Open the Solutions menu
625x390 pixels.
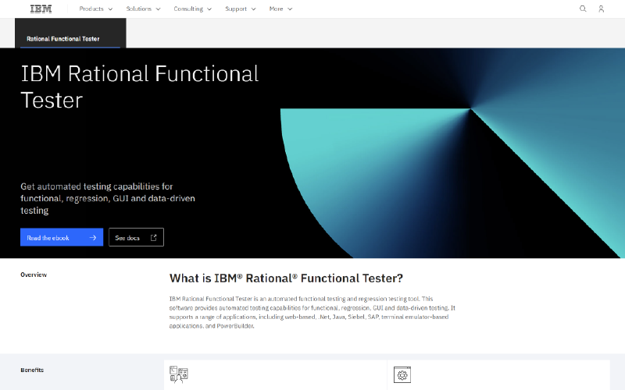click(x=143, y=9)
